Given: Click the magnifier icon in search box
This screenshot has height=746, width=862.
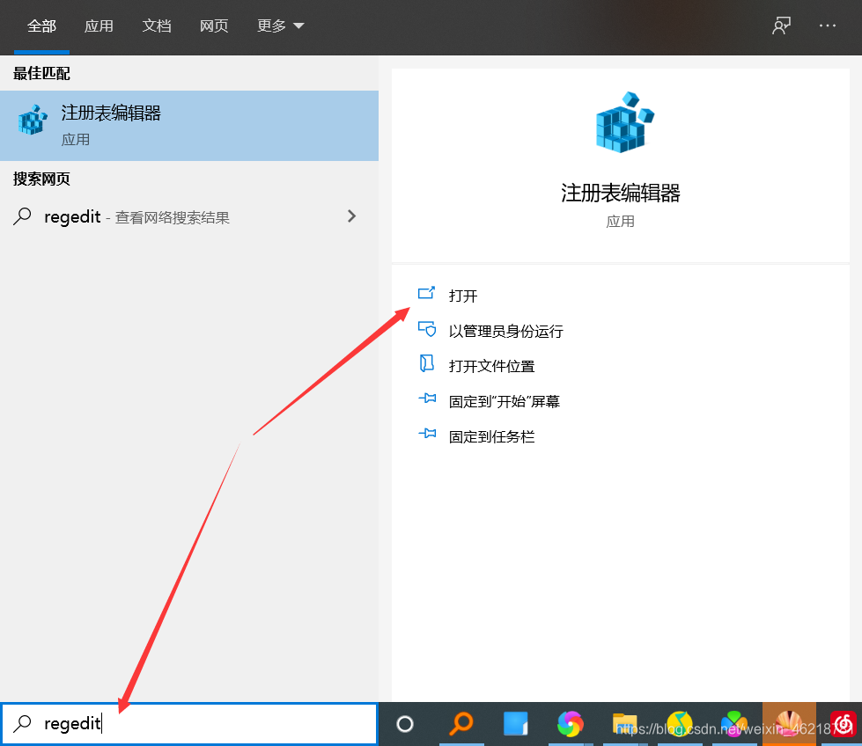Looking at the screenshot, I should pyautogui.click(x=22, y=723).
